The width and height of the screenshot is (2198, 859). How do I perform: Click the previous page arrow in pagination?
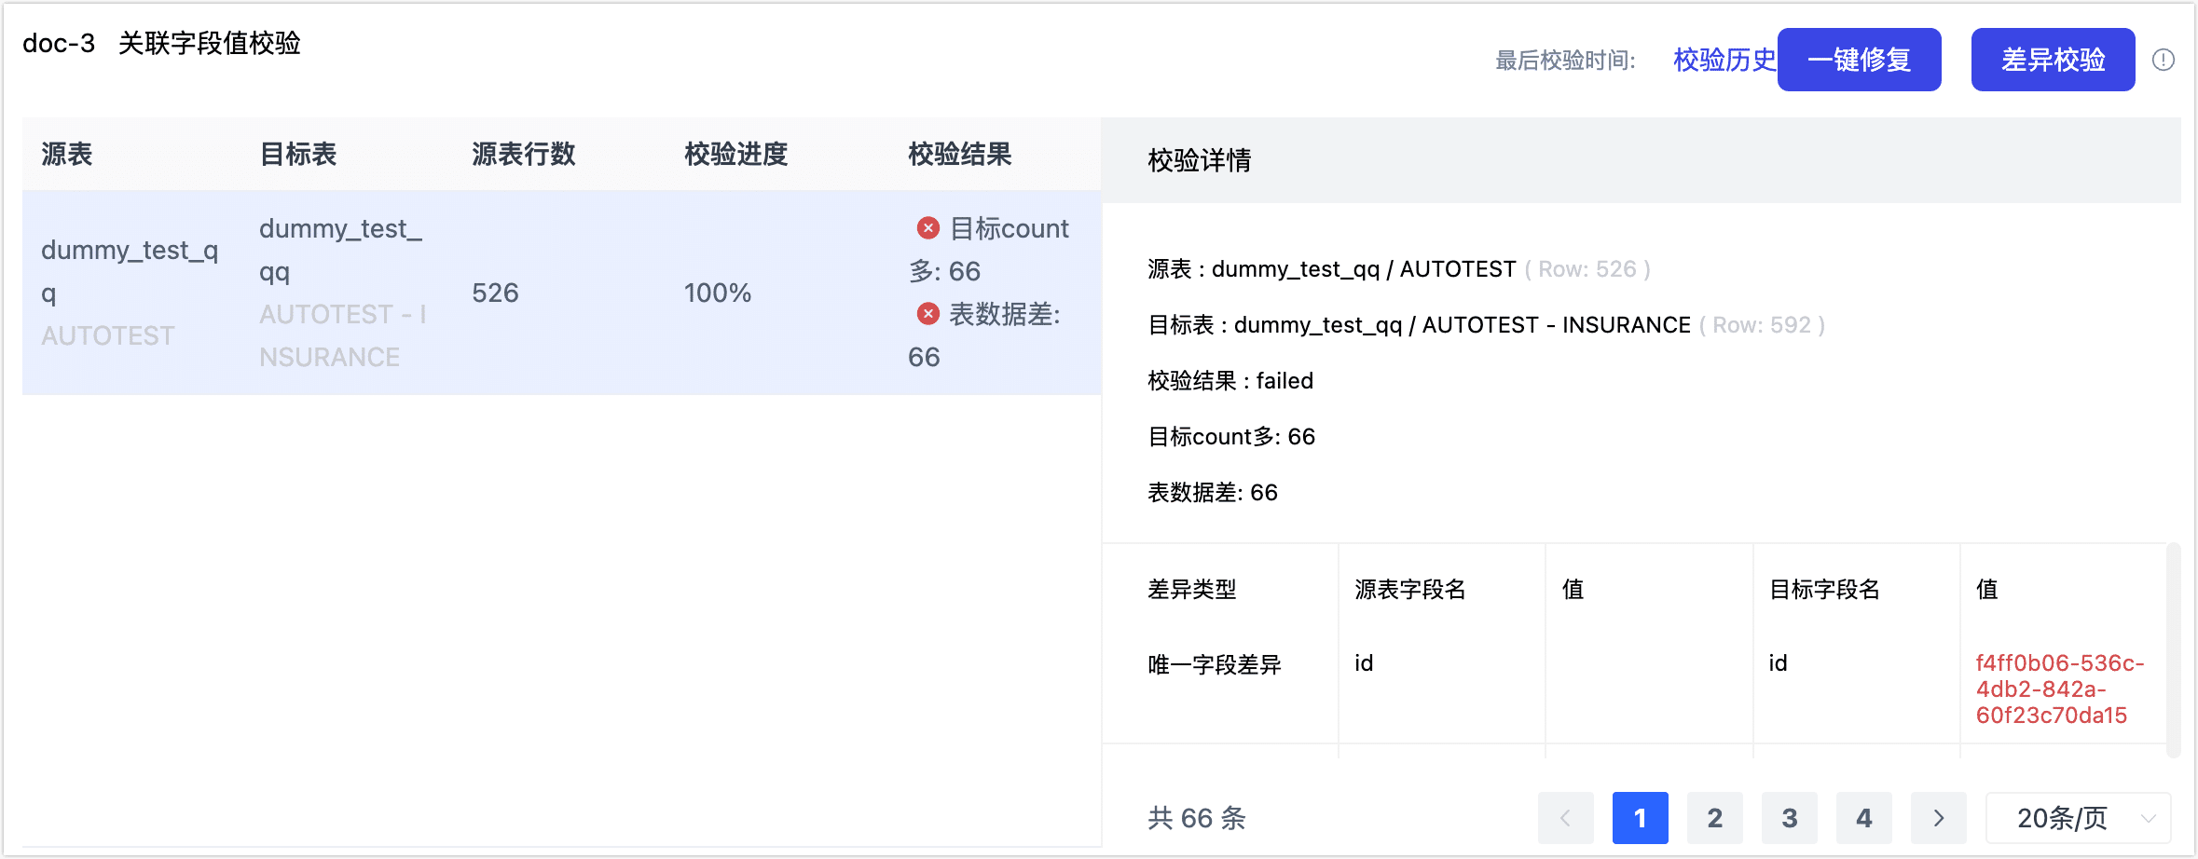[1566, 818]
